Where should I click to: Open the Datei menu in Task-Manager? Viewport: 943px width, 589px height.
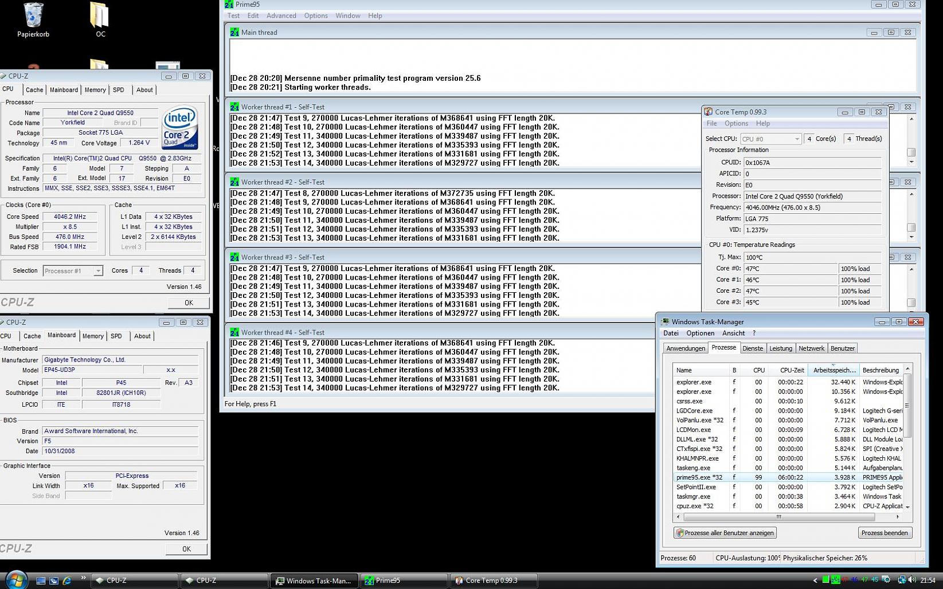click(x=671, y=333)
